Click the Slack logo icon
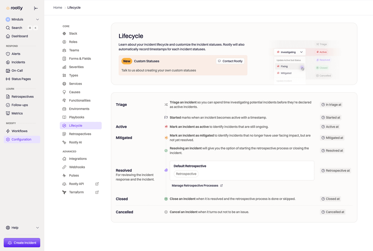The image size is (373, 251). (x=64, y=34)
